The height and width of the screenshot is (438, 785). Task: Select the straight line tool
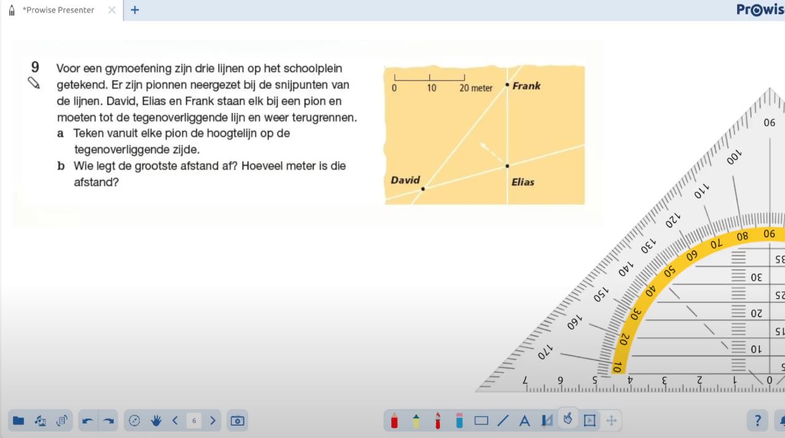tap(503, 420)
